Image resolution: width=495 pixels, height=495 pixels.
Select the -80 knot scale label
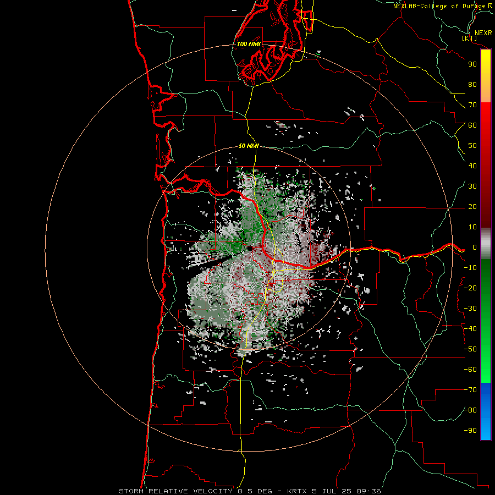tap(470, 410)
